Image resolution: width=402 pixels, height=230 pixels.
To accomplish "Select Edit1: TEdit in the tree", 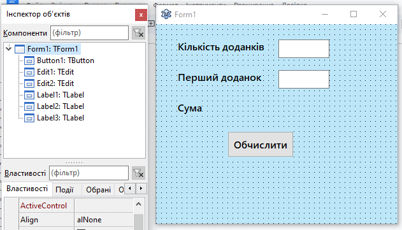I will point(55,72).
